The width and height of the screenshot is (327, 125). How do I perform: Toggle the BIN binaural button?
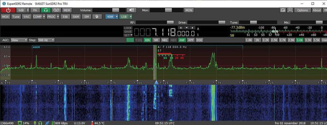[x=148, y=40]
